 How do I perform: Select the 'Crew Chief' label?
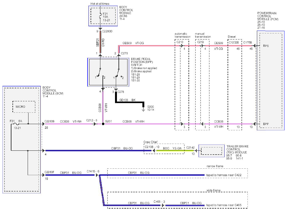point(151,142)
